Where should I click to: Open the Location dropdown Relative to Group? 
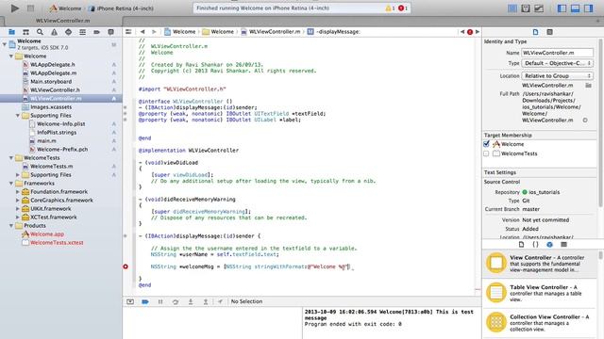557,75
